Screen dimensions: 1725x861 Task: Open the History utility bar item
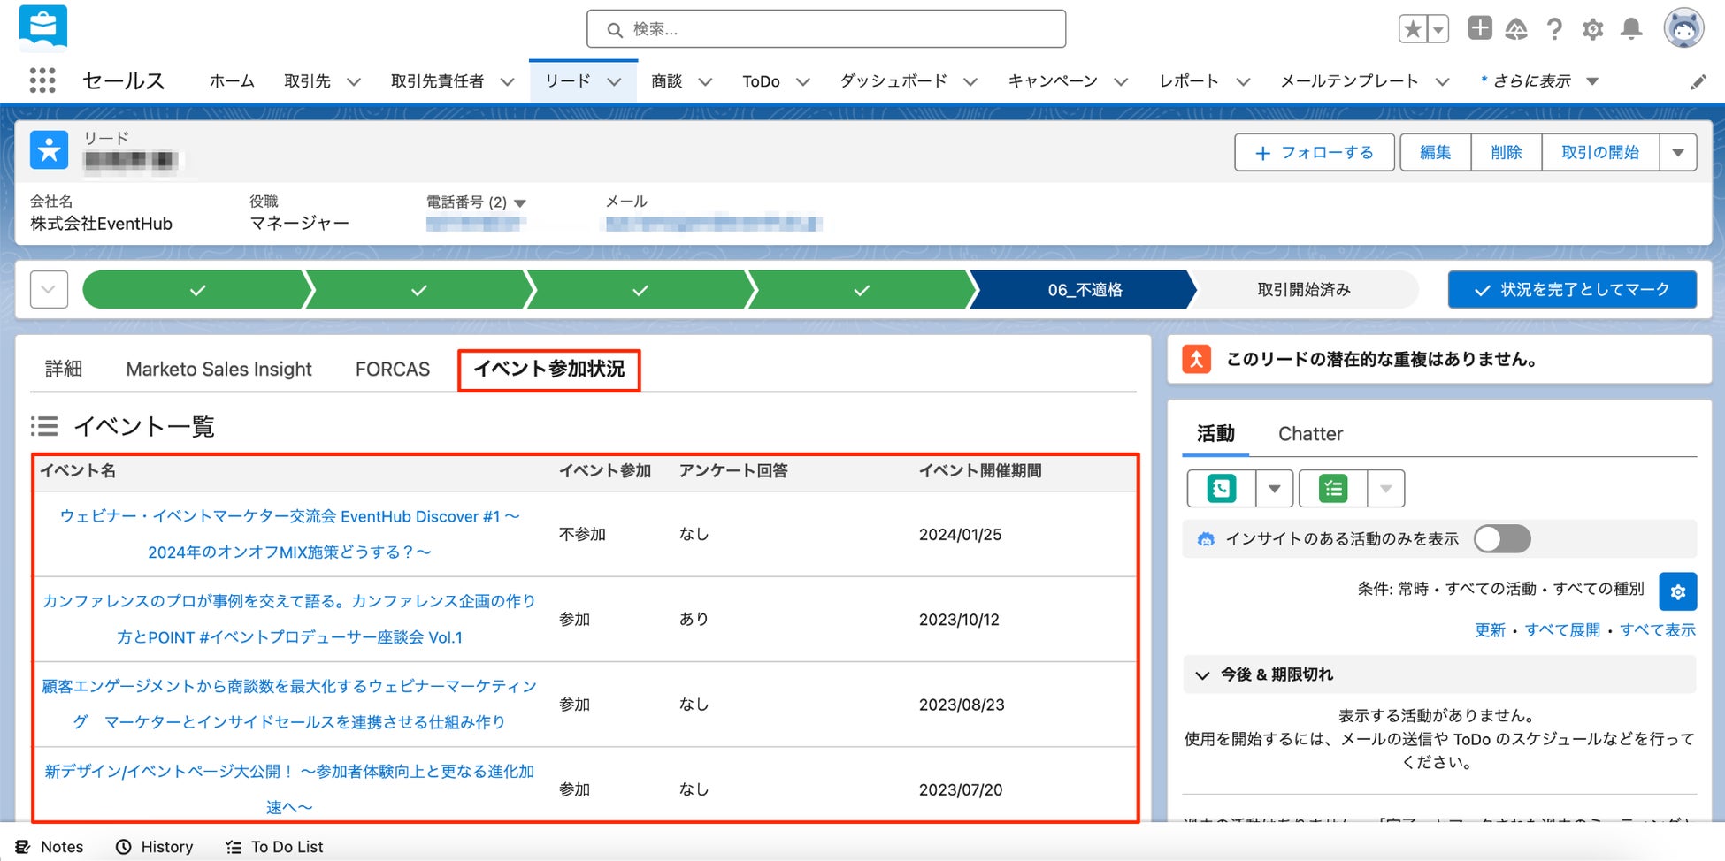coord(155,847)
